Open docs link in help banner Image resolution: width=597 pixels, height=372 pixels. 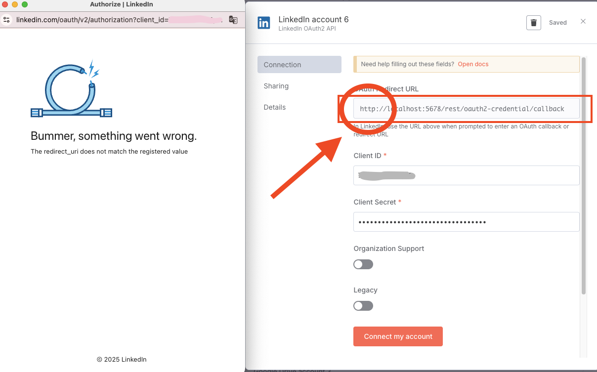pos(473,64)
